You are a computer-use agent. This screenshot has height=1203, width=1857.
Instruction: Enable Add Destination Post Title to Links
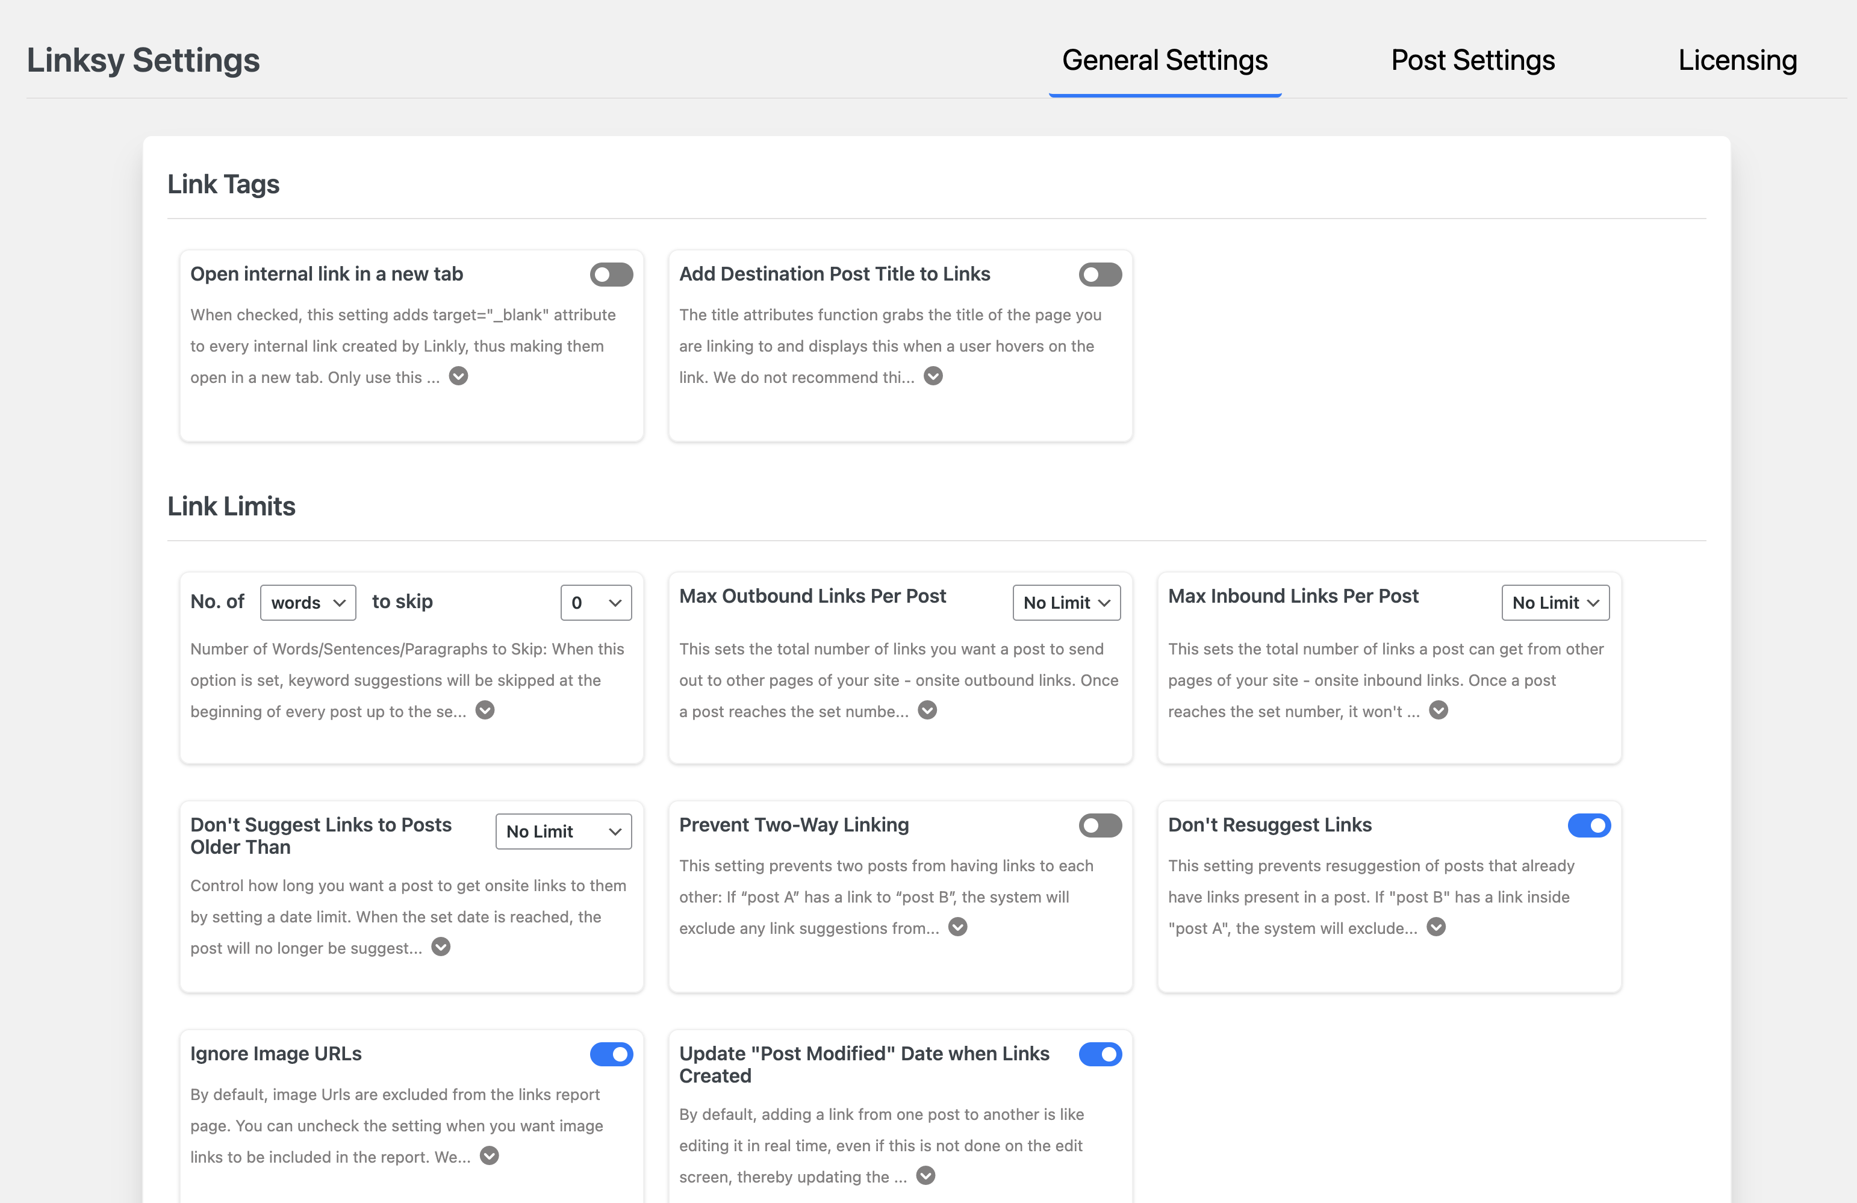[x=1100, y=275]
